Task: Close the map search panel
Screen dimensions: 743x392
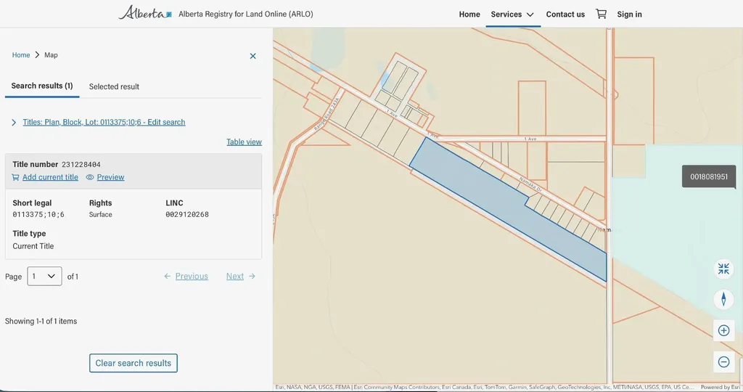Action: coord(253,56)
